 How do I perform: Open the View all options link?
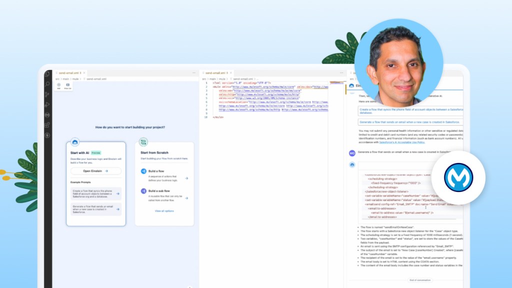[164, 211]
